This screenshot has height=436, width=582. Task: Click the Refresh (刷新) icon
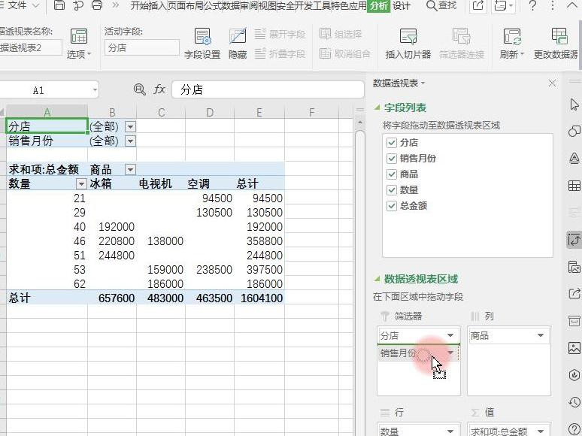pos(512,37)
